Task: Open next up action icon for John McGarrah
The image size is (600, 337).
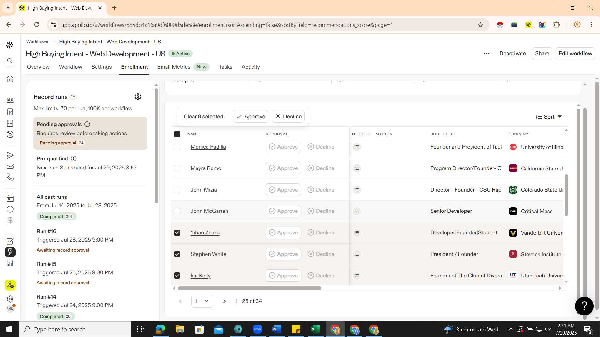Action: click(x=357, y=211)
